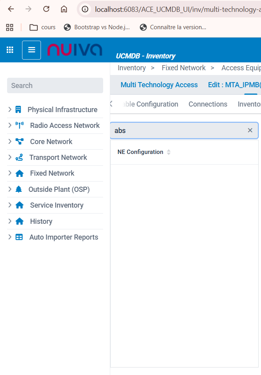Screen dimensions: 261x375
Task: Reload the page with browser refresh button
Action: (46, 9)
